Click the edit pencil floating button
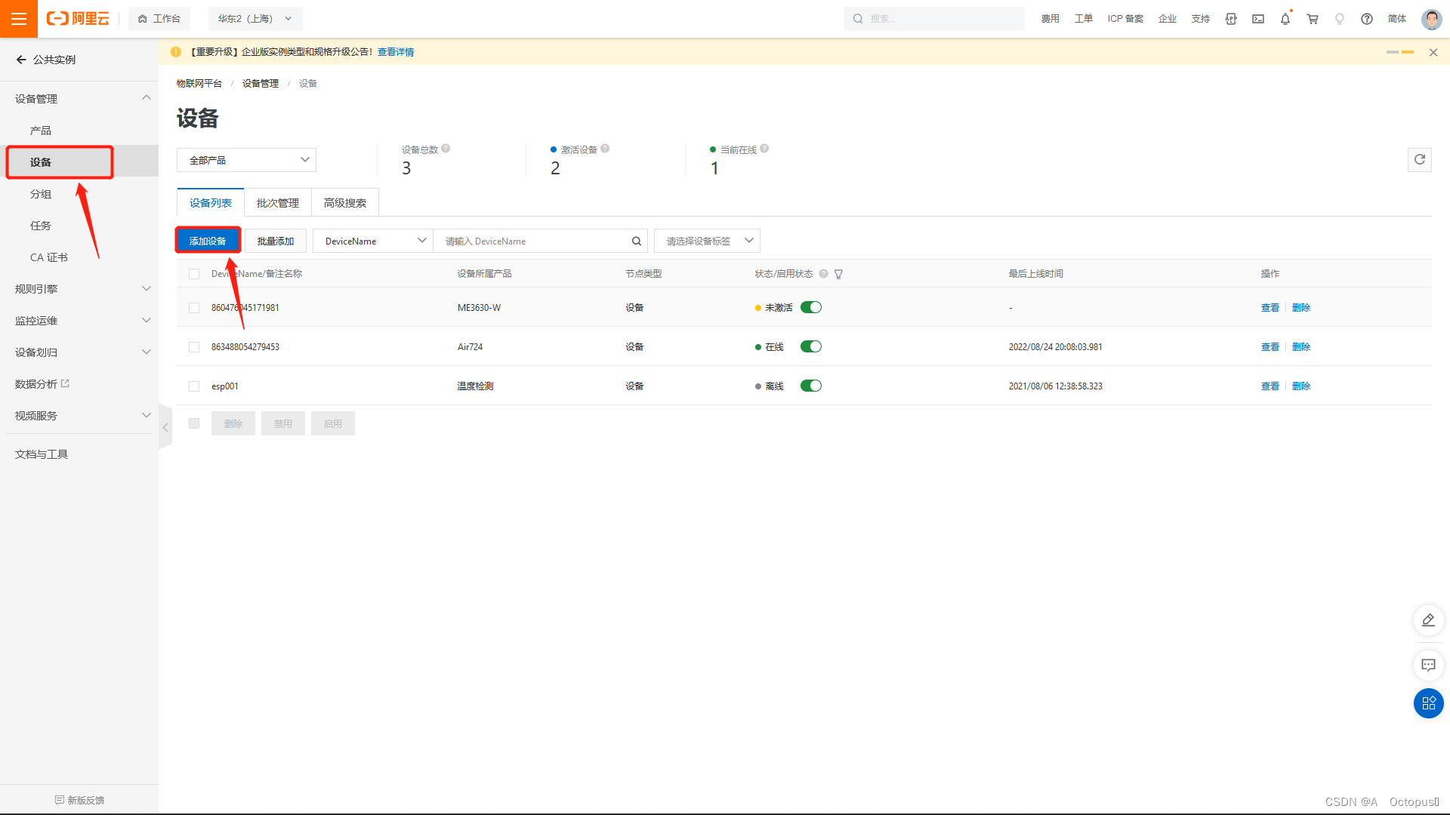1450x815 pixels. click(x=1428, y=620)
